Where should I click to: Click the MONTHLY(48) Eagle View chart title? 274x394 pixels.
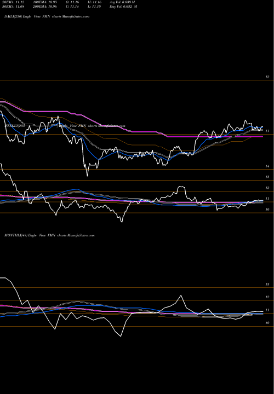(x=49, y=235)
